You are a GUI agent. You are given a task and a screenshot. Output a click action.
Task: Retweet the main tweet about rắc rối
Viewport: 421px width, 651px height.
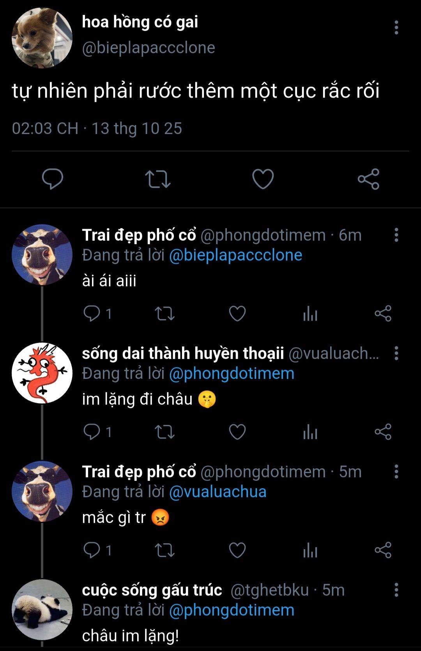(158, 179)
